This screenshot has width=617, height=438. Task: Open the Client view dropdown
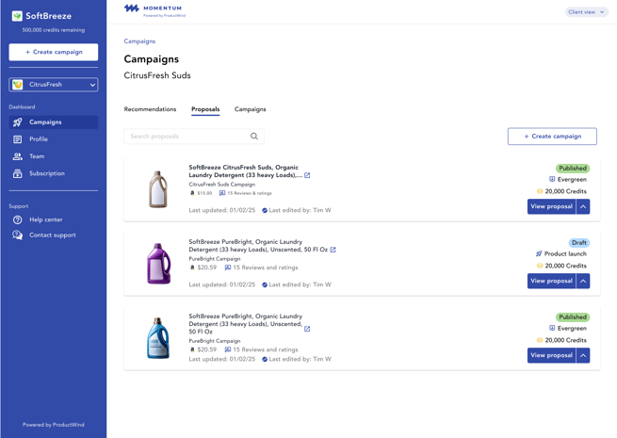pos(586,12)
